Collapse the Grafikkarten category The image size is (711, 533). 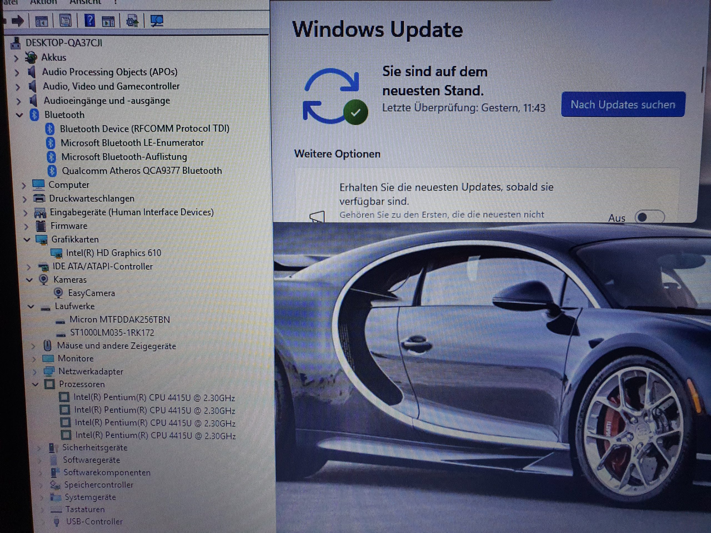point(27,240)
